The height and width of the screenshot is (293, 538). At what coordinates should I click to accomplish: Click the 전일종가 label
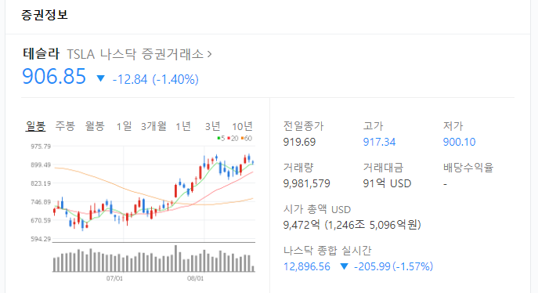click(x=303, y=126)
